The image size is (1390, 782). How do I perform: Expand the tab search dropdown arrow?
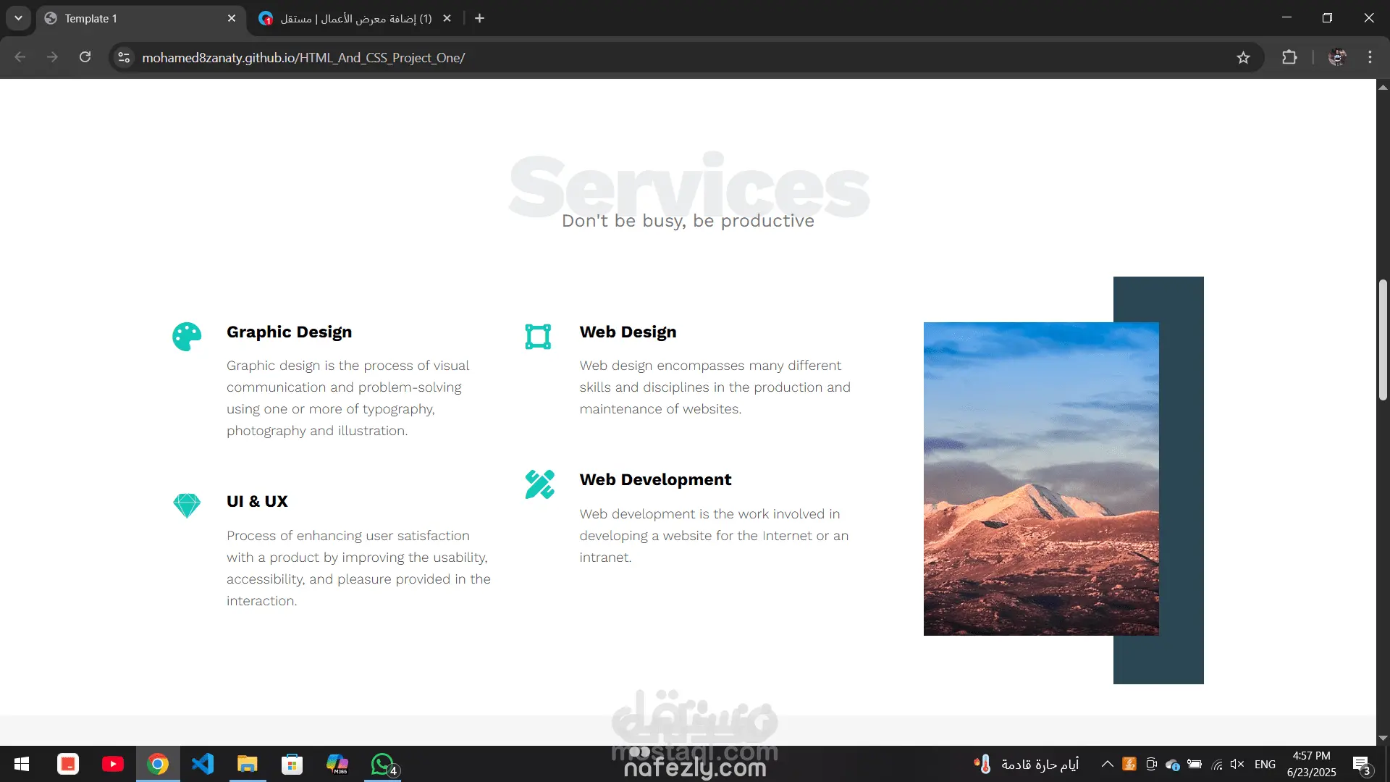(x=18, y=18)
